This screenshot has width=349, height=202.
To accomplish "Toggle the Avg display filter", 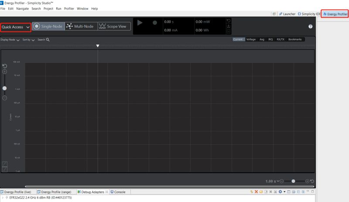I will (x=262, y=39).
